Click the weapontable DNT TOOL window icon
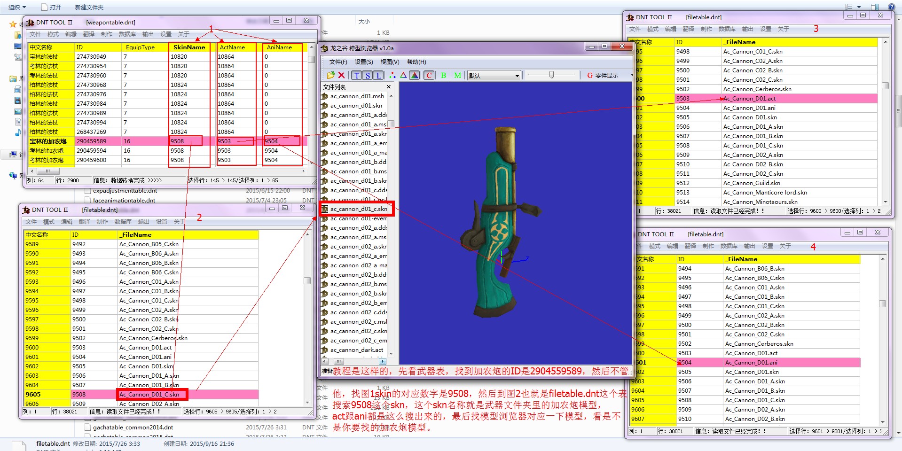The height and width of the screenshot is (451, 902). pos(30,22)
